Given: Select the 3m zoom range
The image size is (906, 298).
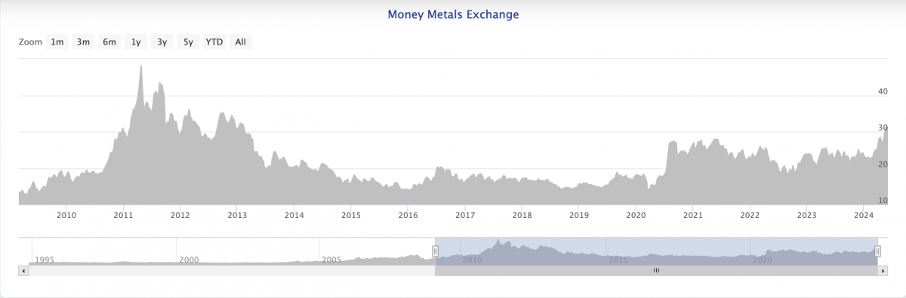Looking at the screenshot, I should 83,42.
